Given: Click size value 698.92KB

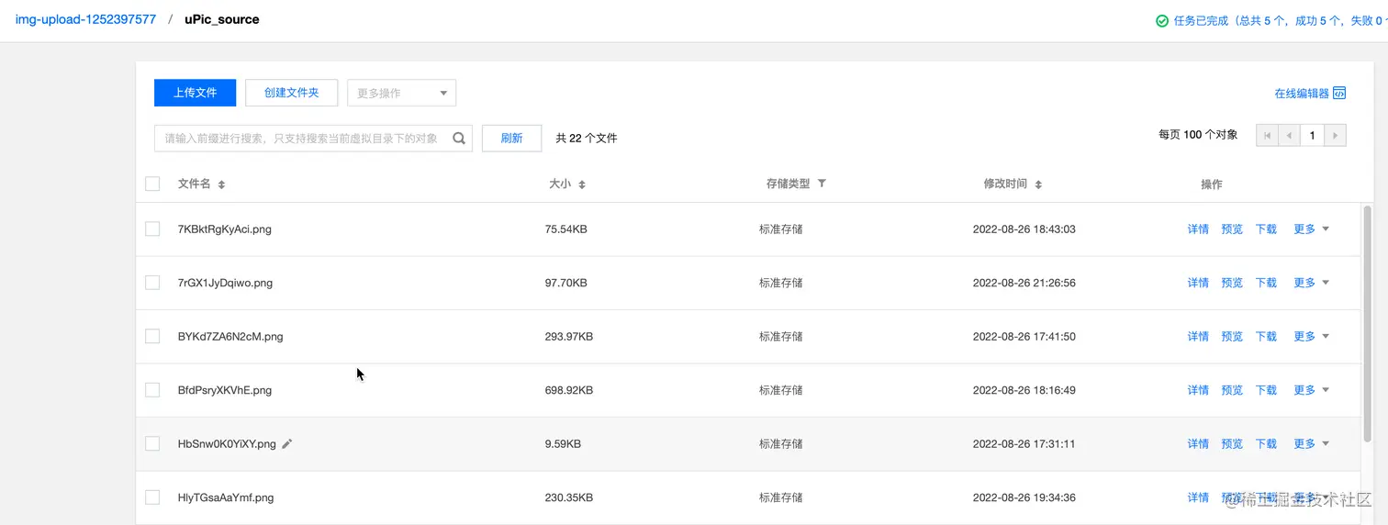Looking at the screenshot, I should [x=569, y=390].
